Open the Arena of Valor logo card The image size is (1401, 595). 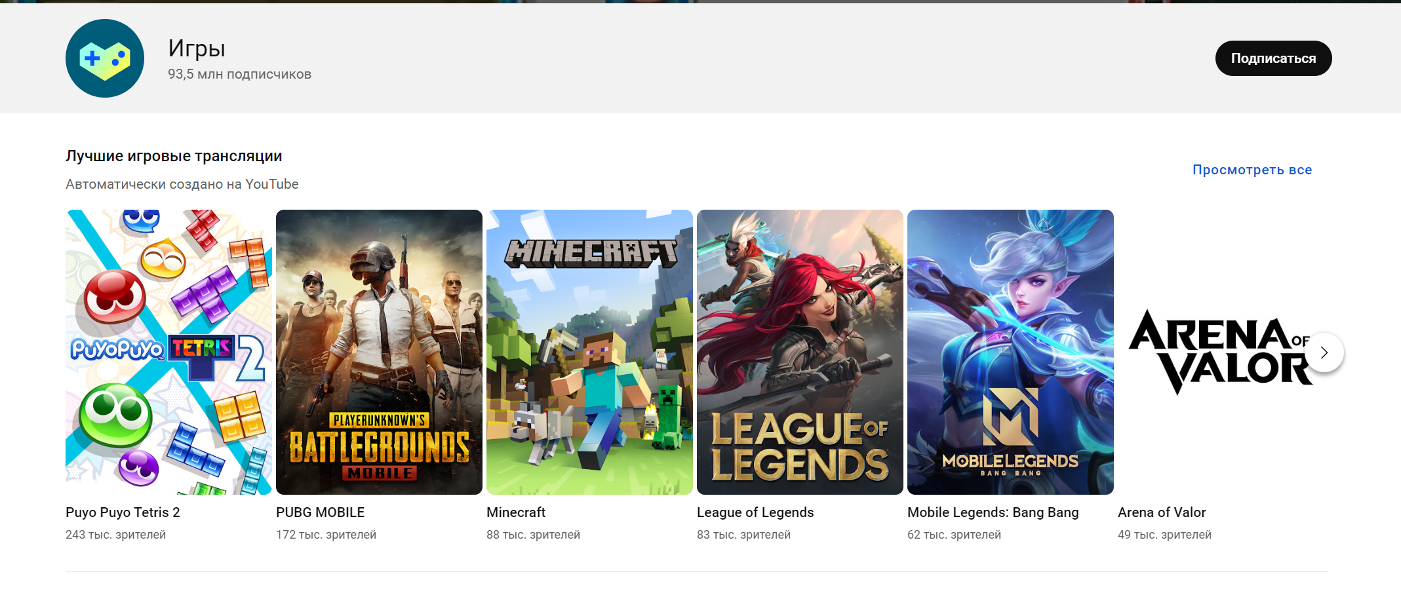point(1221,352)
